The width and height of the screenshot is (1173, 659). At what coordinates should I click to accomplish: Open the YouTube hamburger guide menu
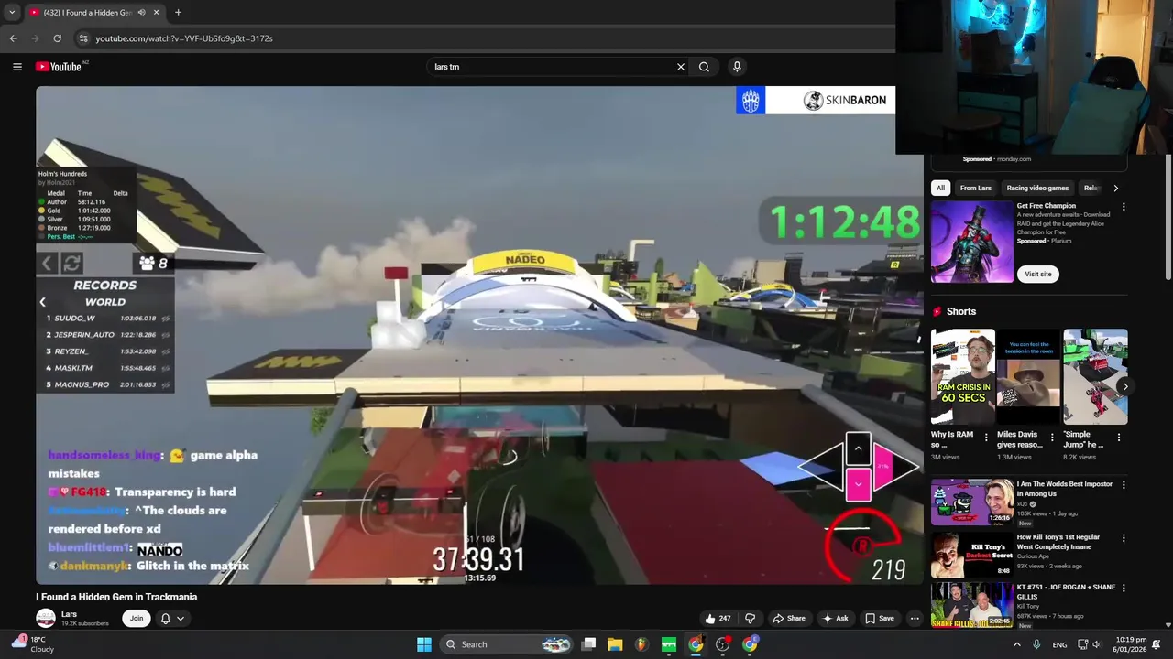[16, 67]
